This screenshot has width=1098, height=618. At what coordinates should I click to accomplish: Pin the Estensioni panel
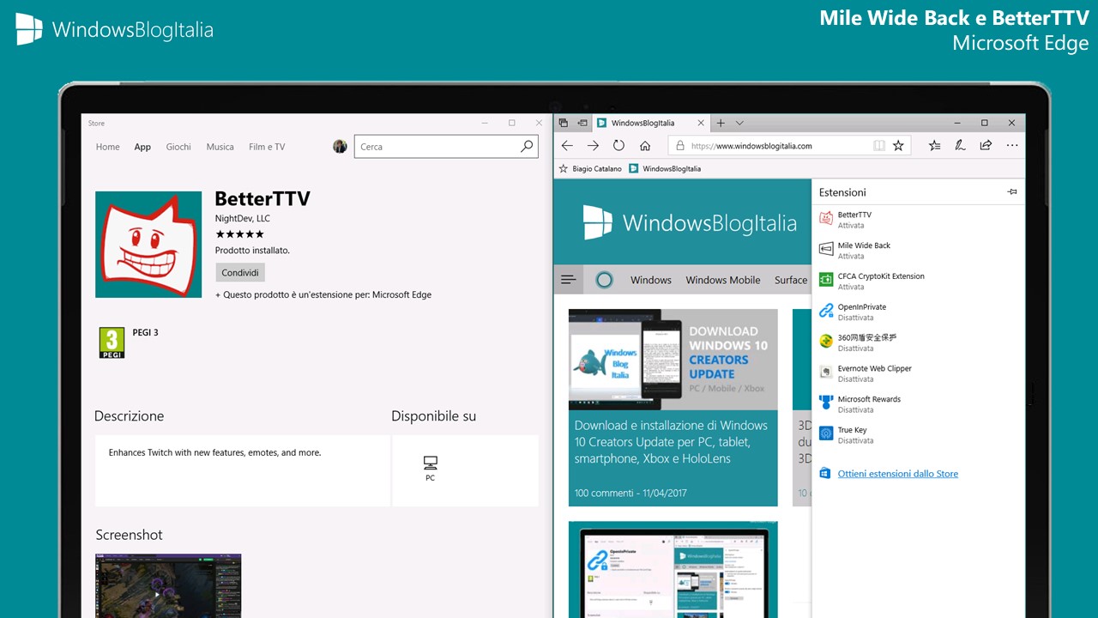coord(1012,192)
